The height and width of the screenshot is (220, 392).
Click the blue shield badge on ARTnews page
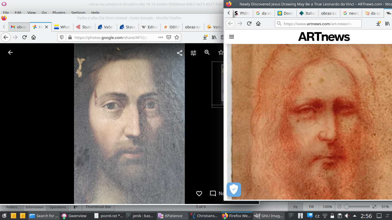(234, 190)
